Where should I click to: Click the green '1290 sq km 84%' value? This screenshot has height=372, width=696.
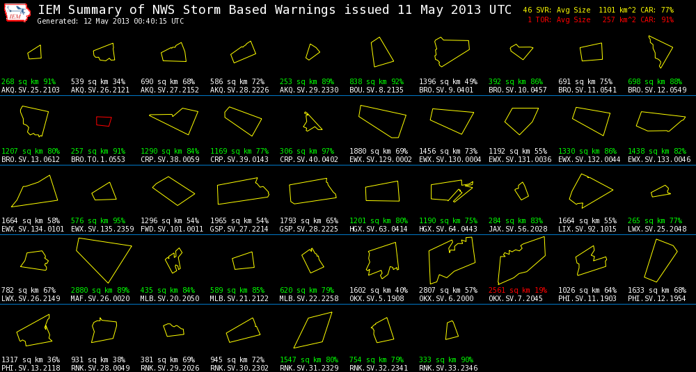pos(170,151)
